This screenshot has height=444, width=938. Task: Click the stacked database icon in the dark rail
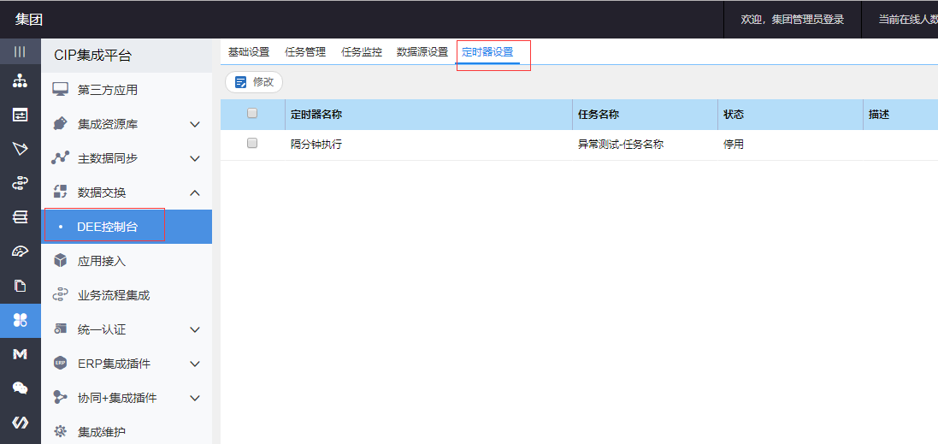(21, 217)
